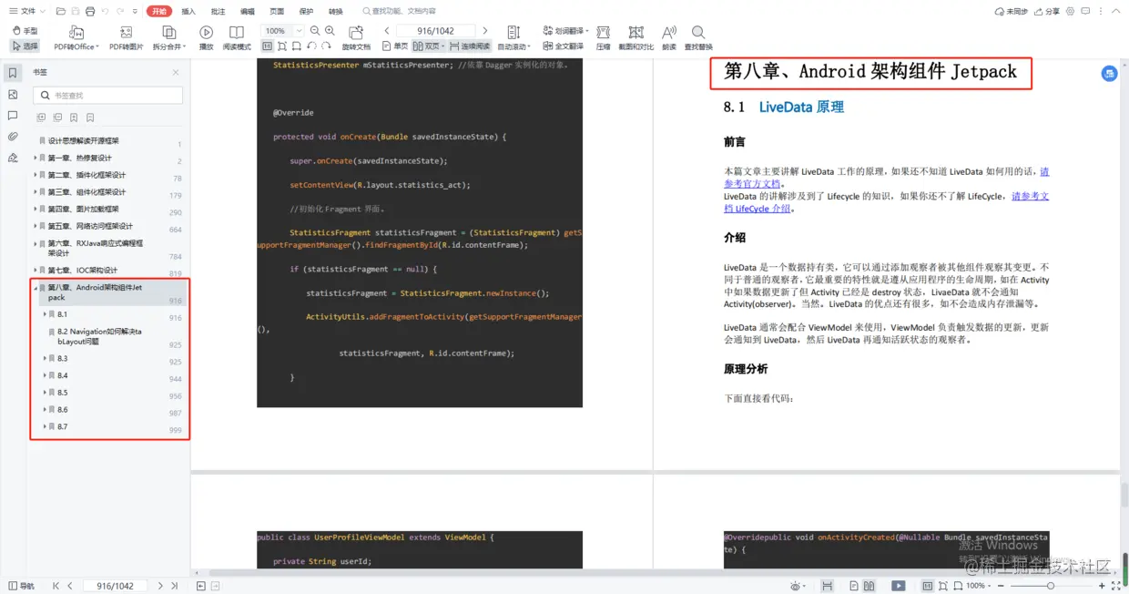Screen dimensions: 1129x594
Task: Click the print icon in quick access bar
Action: pyautogui.click(x=89, y=11)
